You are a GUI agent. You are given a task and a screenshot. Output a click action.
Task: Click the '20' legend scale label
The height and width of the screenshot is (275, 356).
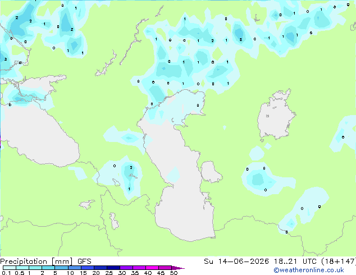coord(96,273)
